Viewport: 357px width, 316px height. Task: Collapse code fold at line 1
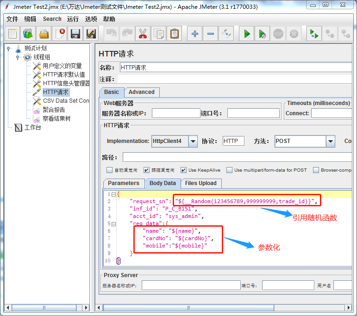click(x=113, y=194)
